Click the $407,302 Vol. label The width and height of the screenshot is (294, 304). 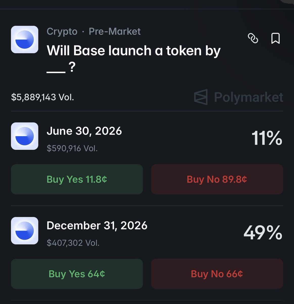tap(73, 243)
